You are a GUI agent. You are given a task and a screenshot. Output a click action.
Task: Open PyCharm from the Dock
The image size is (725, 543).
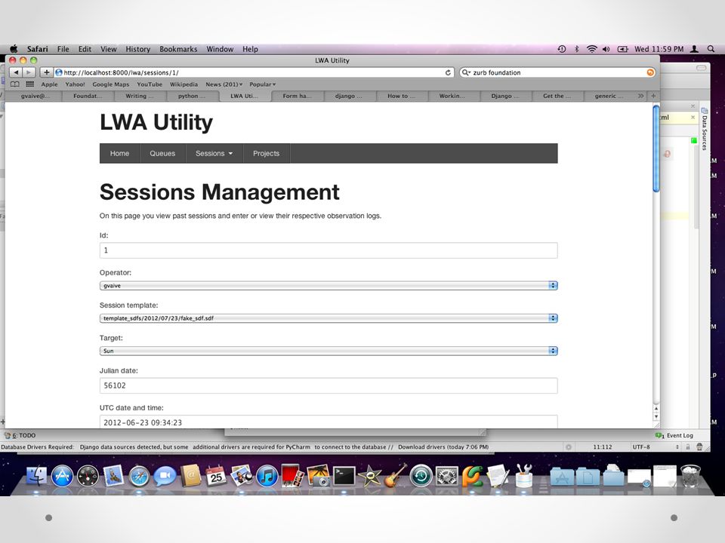[x=472, y=476]
